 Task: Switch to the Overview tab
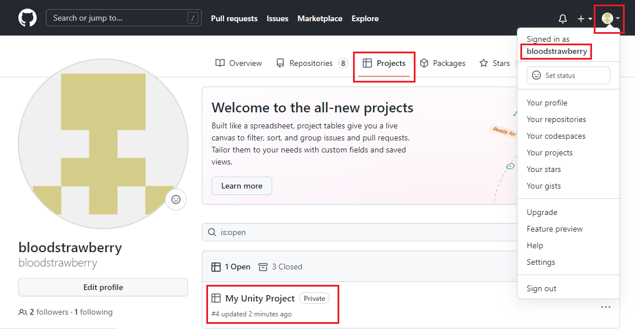click(x=238, y=63)
